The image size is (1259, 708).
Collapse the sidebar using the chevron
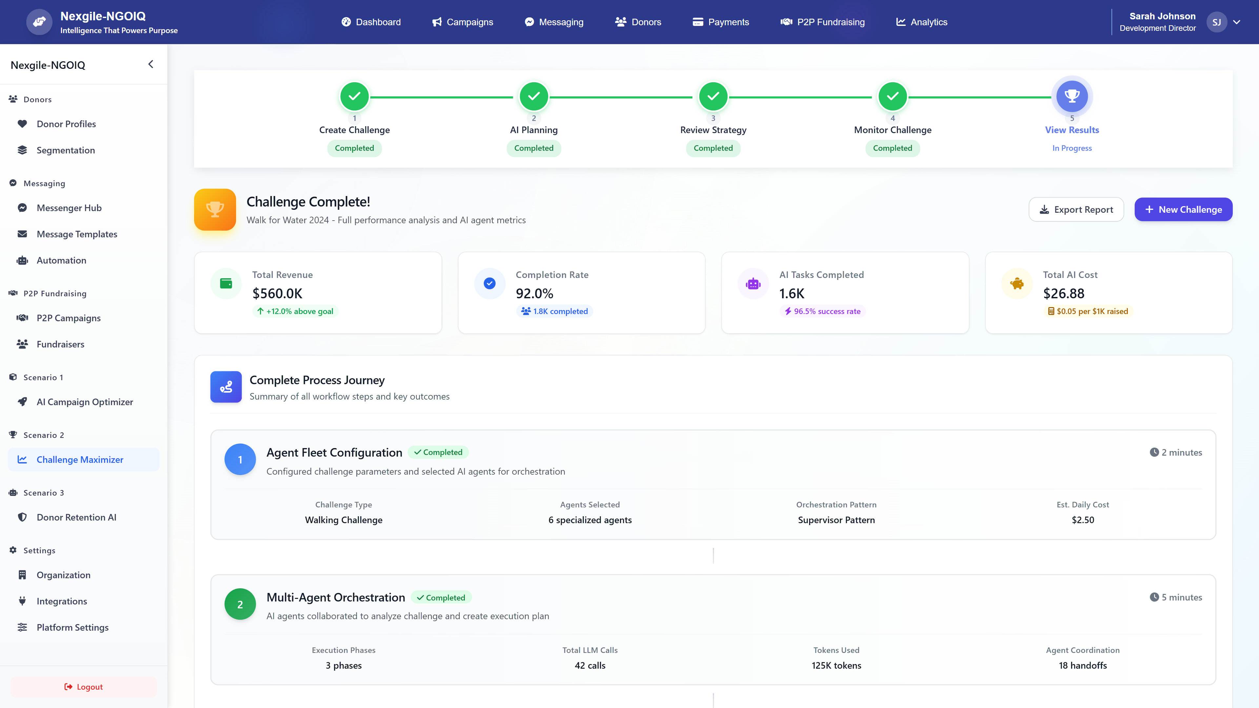pyautogui.click(x=150, y=64)
